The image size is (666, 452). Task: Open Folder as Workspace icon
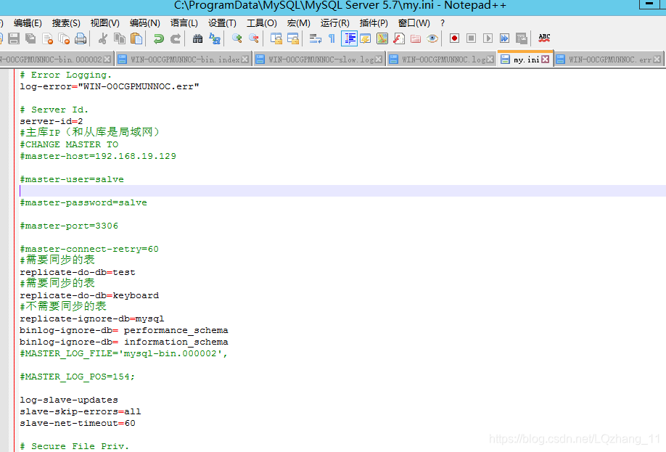click(416, 38)
